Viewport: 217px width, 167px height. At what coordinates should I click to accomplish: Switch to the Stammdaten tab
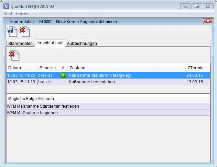pyautogui.click(x=21, y=43)
